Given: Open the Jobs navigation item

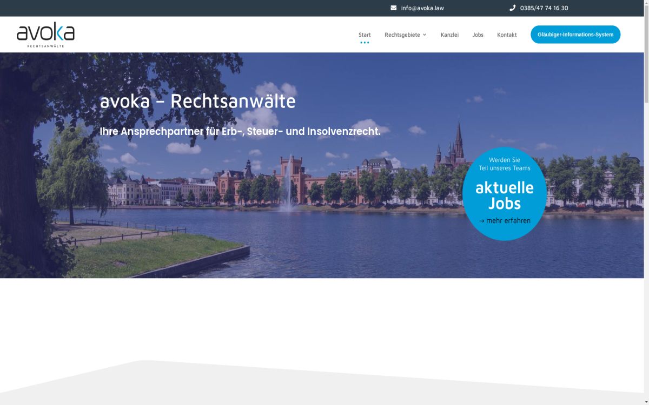Looking at the screenshot, I should [x=478, y=34].
